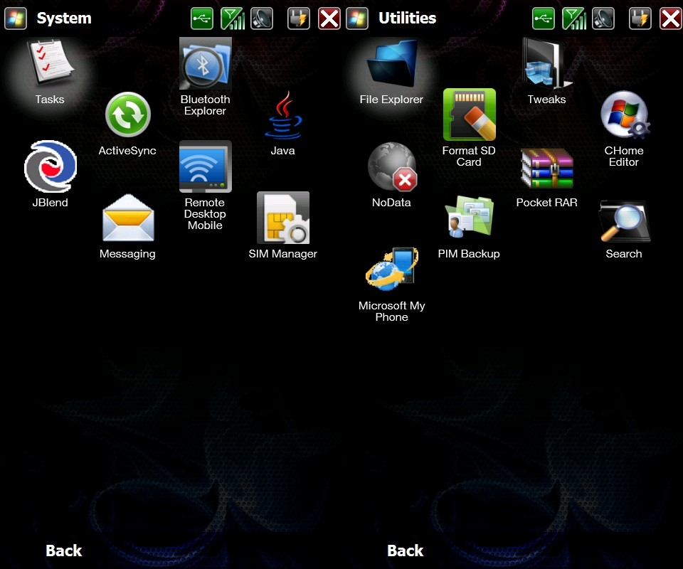Image resolution: width=683 pixels, height=569 pixels.
Task: Click the Start flag in System window
Action: click(16, 18)
